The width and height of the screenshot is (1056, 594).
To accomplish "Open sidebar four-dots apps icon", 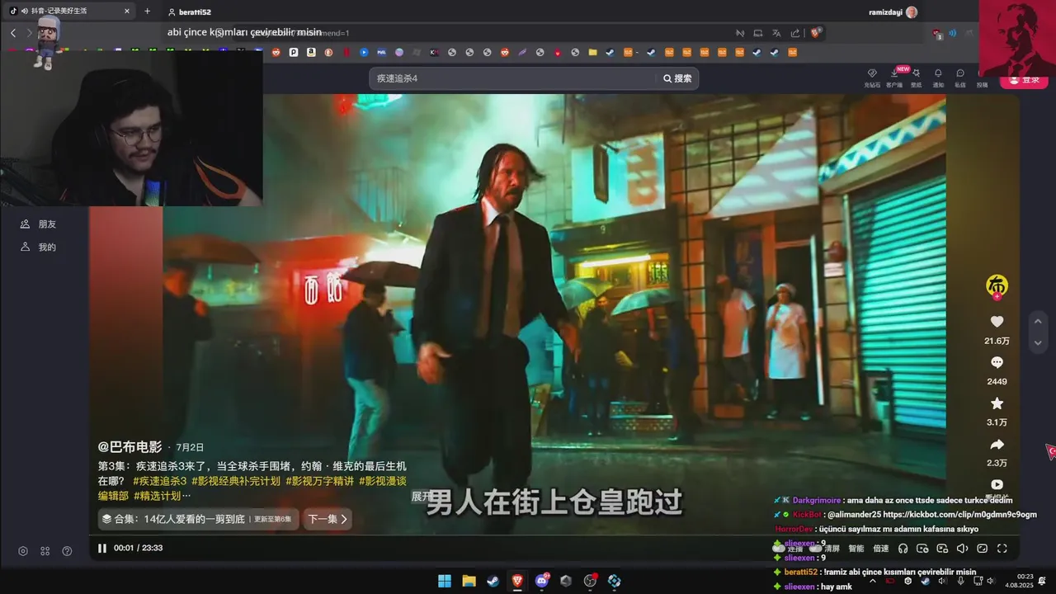I will click(x=45, y=551).
